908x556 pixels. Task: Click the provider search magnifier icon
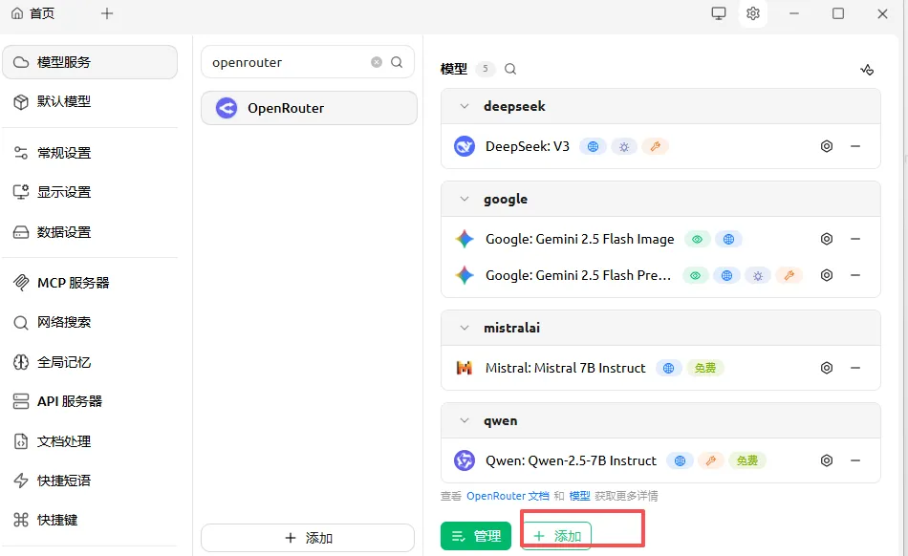coord(397,62)
